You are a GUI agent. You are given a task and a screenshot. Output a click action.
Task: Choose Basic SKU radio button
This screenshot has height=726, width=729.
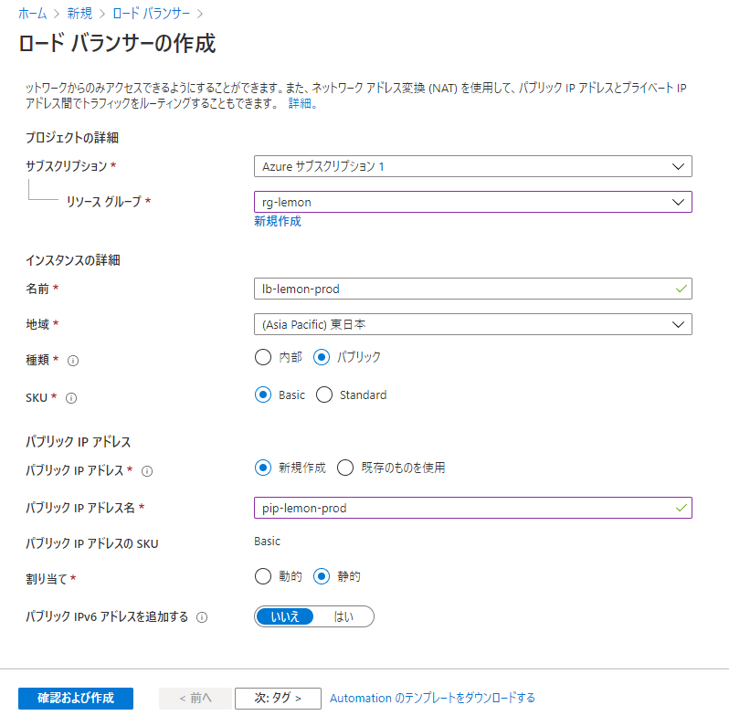[263, 395]
